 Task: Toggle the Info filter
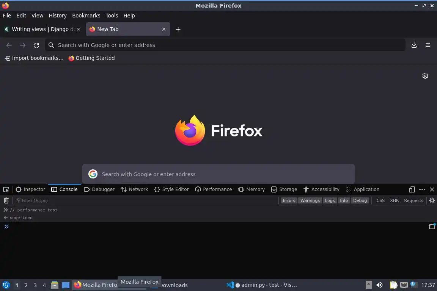[x=344, y=200]
